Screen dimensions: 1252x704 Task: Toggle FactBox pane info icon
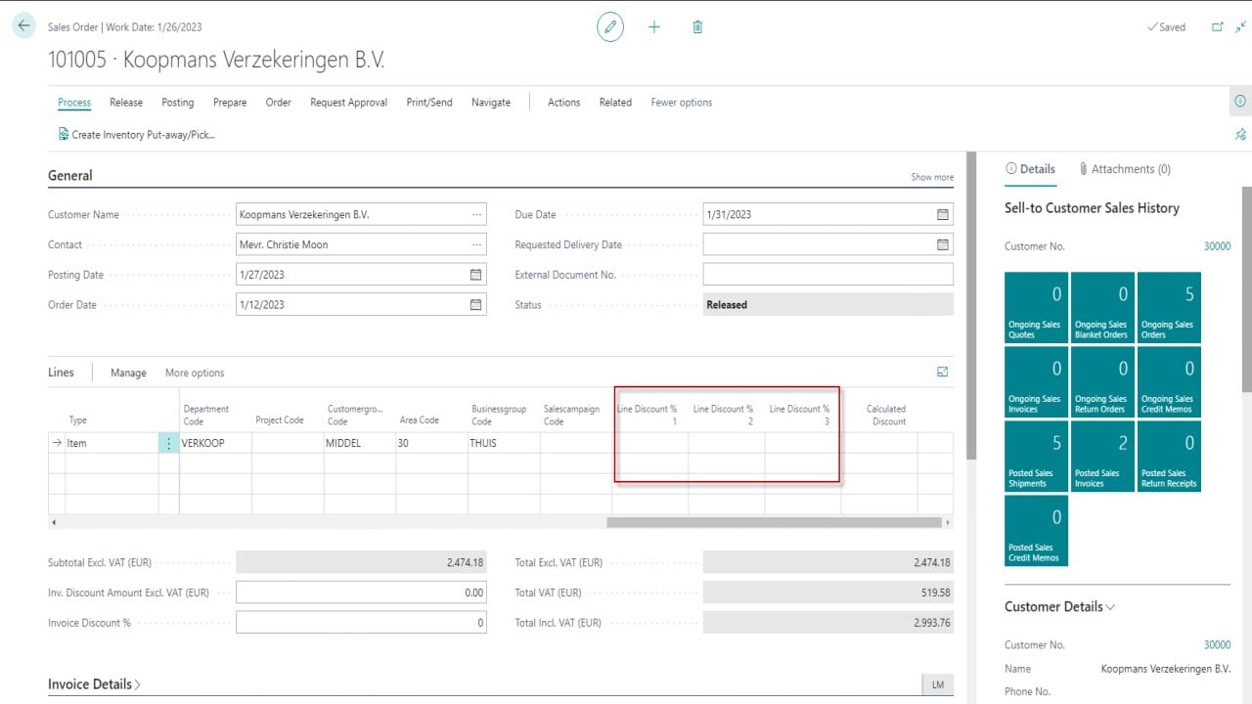click(x=1240, y=102)
